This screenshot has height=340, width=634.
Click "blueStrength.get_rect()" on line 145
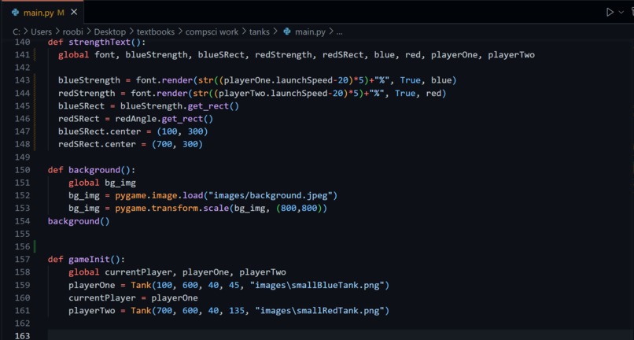coord(179,106)
